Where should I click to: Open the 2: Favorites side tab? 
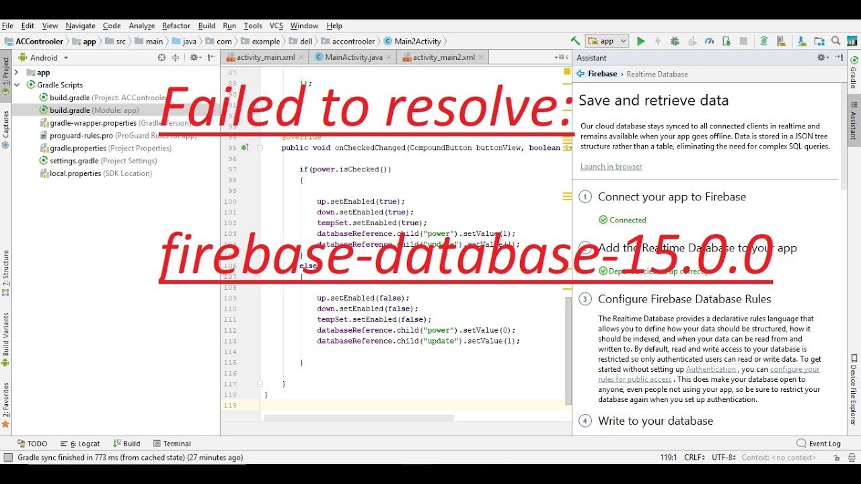pos(6,405)
